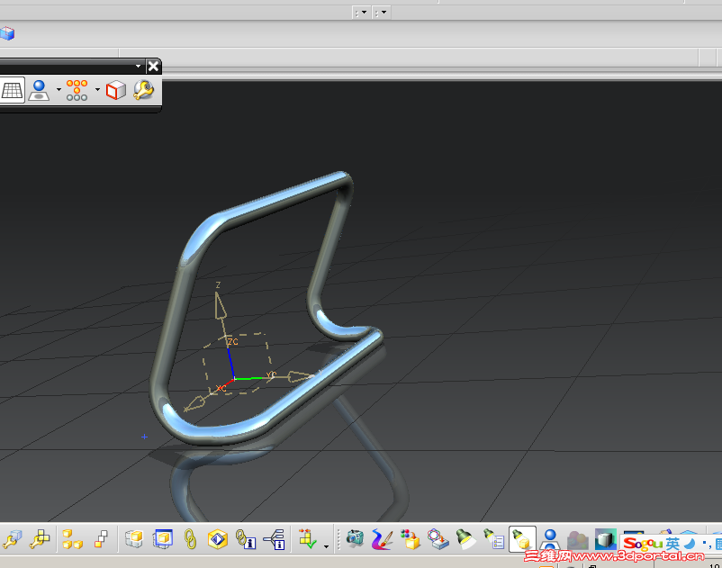Click the blue sphere icon in the bottom toolbar
Image resolution: width=722 pixels, height=568 pixels.
pos(550,539)
